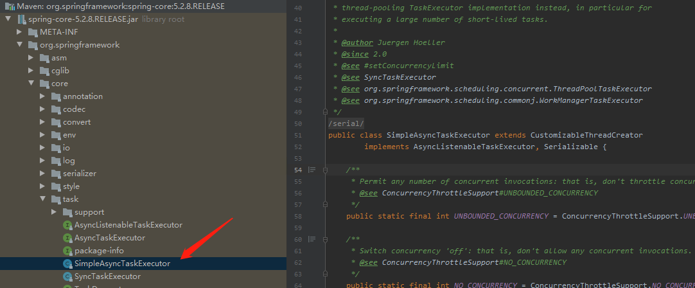Click the cglib package folder icon

(44, 71)
